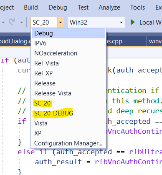Image resolution: width=162 pixels, height=175 pixels.
Task: Pick the Rel_XP configuration
Action: [68, 73]
